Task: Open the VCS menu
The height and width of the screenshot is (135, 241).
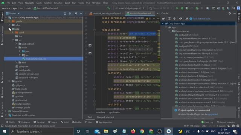Action: coord(88,3)
